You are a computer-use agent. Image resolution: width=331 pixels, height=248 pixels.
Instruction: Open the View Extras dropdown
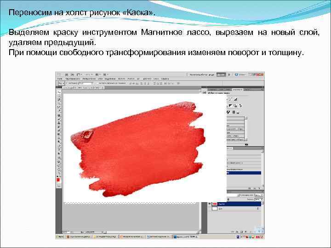tap(79, 75)
